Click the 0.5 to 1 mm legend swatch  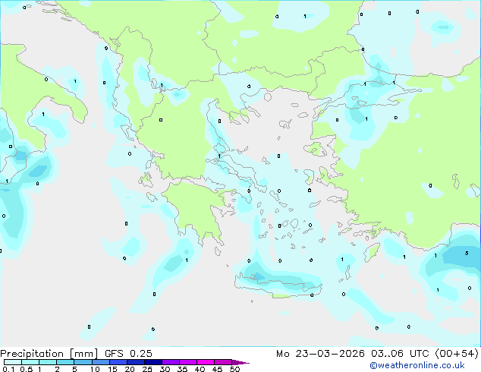pos(30,362)
